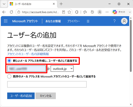
Task: Click the ユーザー名の追加 submit button
Action: point(21,96)
